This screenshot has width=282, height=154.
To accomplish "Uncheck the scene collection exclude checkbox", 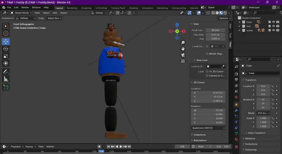I will (269, 30).
